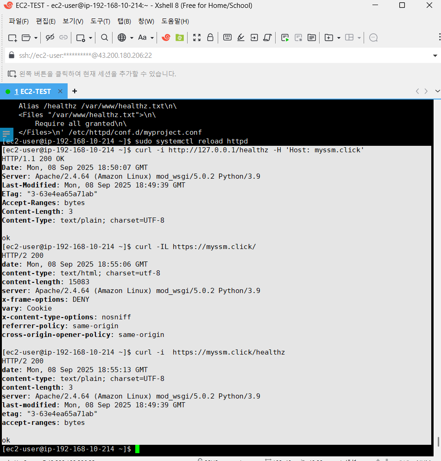The height and width of the screenshot is (461, 441).
Task: Move the tab strip left with the arrow
Action: click(x=417, y=91)
